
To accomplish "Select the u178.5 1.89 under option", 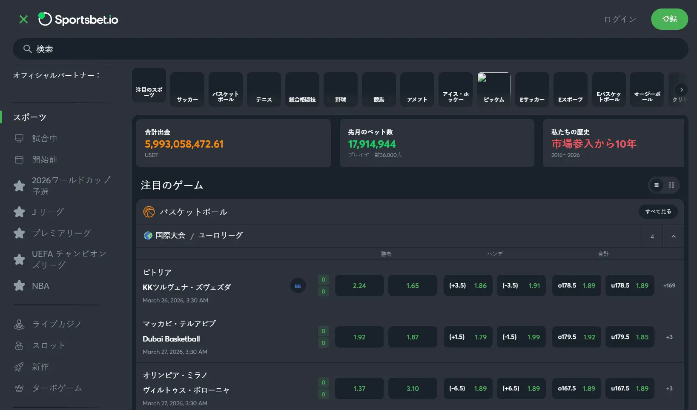I will tap(630, 285).
